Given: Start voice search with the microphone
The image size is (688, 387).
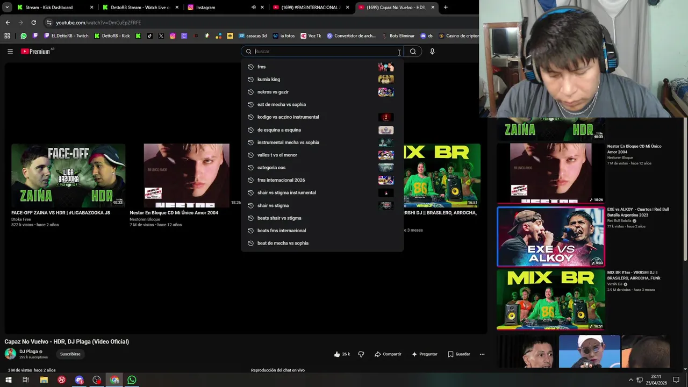Looking at the screenshot, I should [x=432, y=52].
